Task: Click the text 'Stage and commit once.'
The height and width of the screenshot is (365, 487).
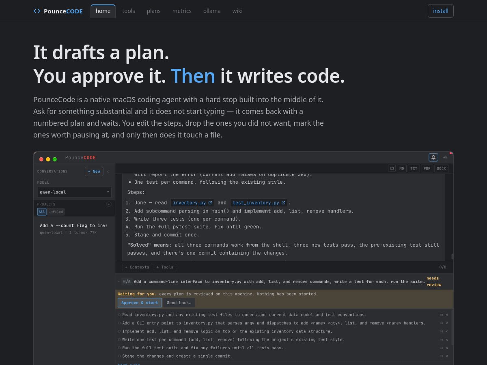Action: (167, 235)
